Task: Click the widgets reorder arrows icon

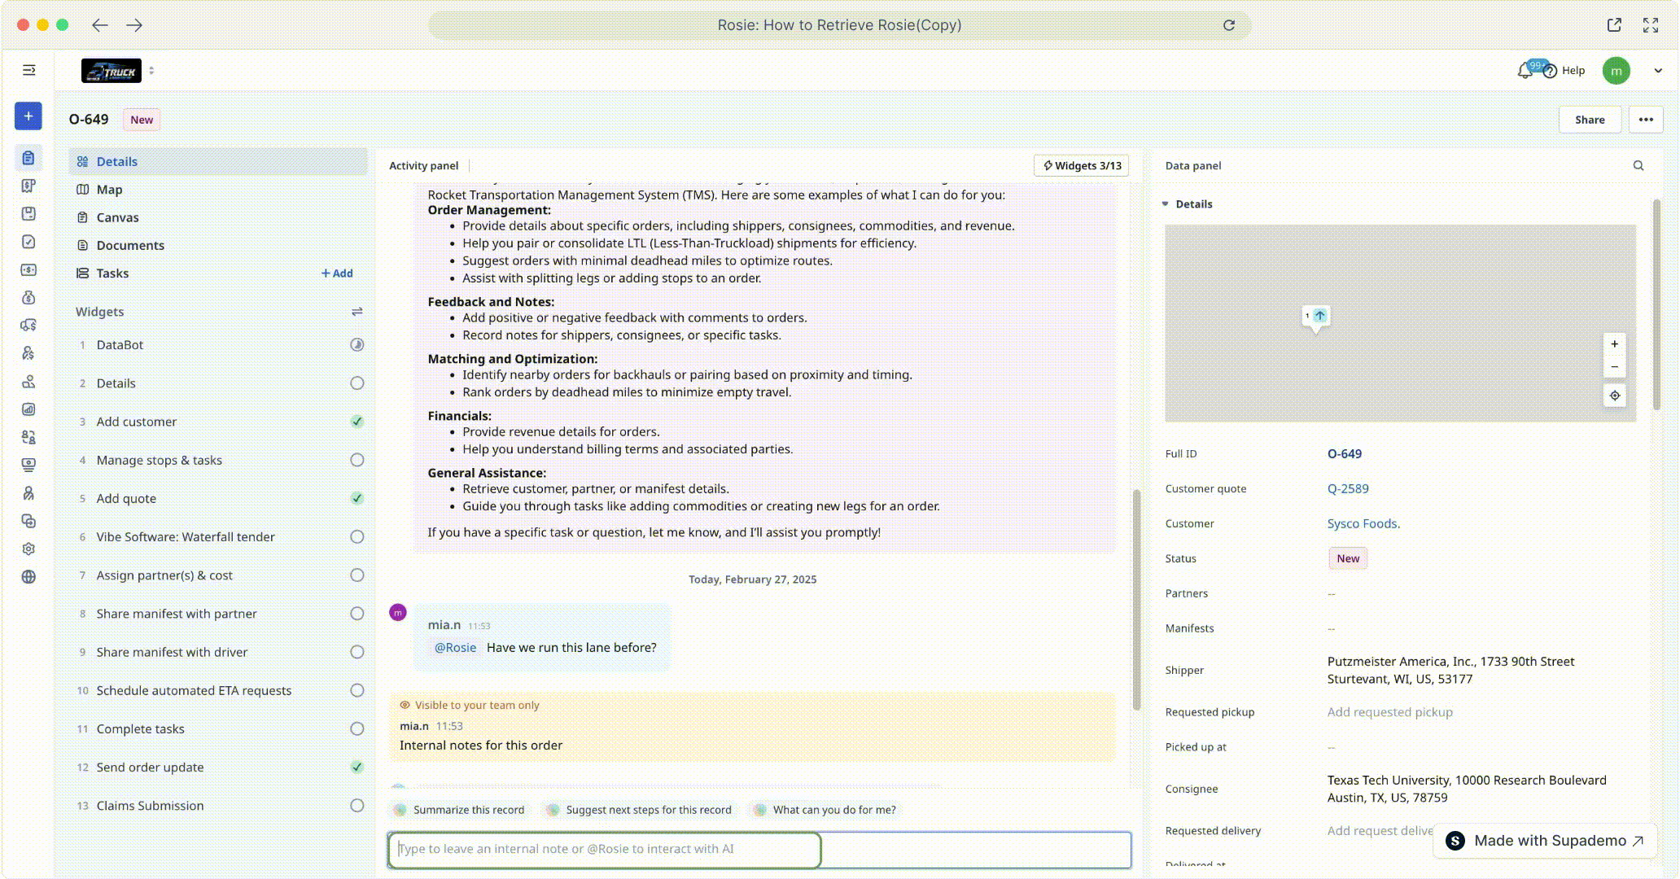Action: pyautogui.click(x=357, y=312)
